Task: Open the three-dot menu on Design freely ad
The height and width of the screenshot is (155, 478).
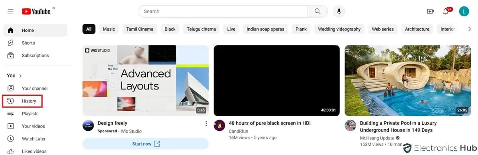Action: click(206, 124)
